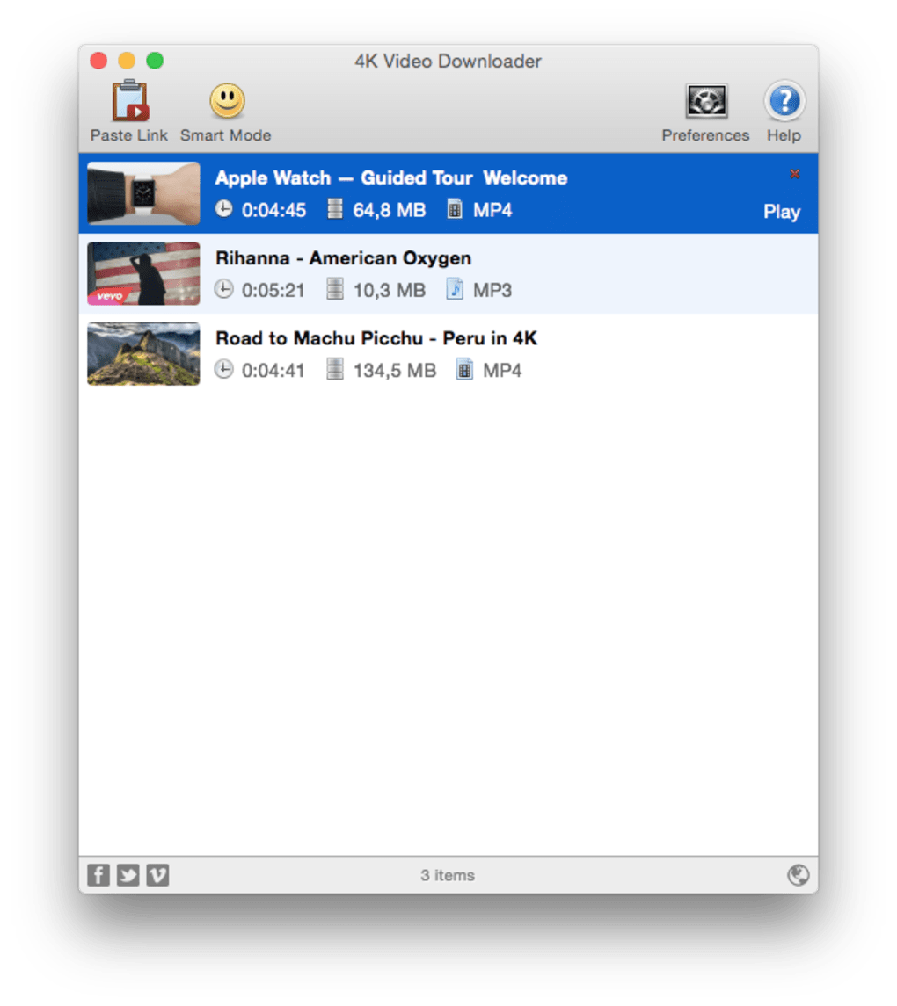Click the globe icon in status bar
This screenshot has height=1006, width=897.
[799, 874]
